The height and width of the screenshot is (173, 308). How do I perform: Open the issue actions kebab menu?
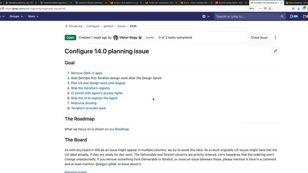click(x=275, y=37)
